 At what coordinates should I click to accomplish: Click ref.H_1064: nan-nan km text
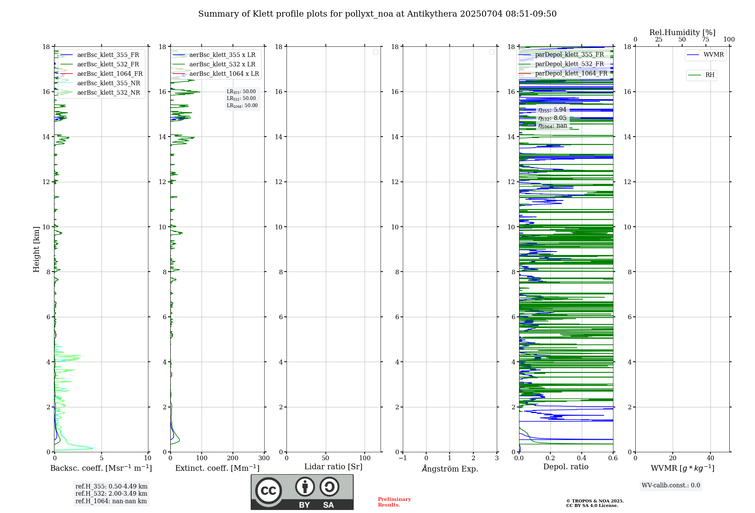click(111, 501)
